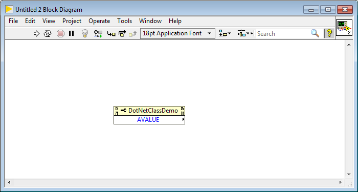Click the reference input terminal icon on DotNetClassDemo
Viewport: 358px width, 192px height.
[x=117, y=111]
